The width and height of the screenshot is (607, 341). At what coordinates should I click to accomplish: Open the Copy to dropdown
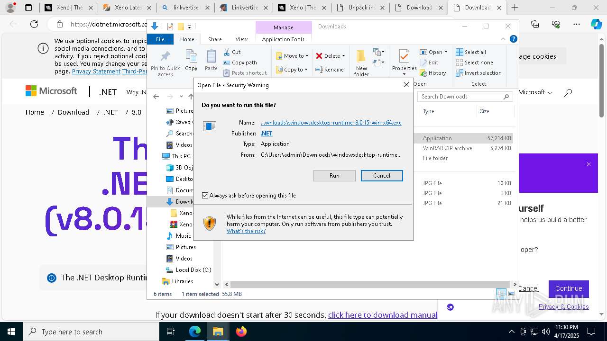(x=292, y=70)
